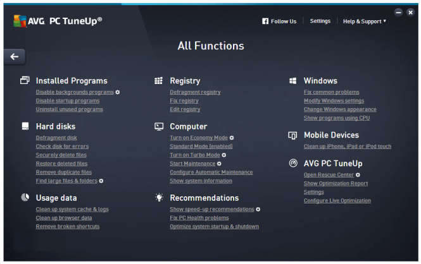This screenshot has height=264, width=421.
Task: Click gear icon next to Turn on Turbo Mode
Action: click(x=223, y=155)
